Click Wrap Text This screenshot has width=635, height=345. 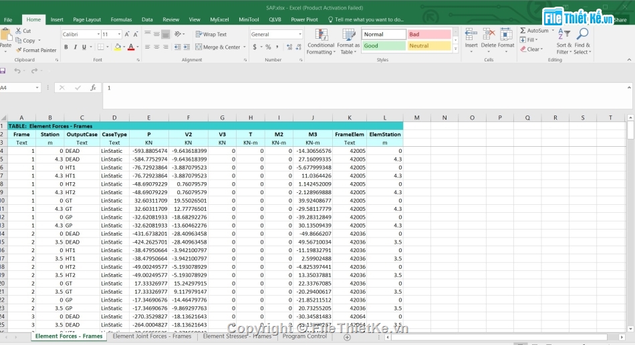point(211,35)
